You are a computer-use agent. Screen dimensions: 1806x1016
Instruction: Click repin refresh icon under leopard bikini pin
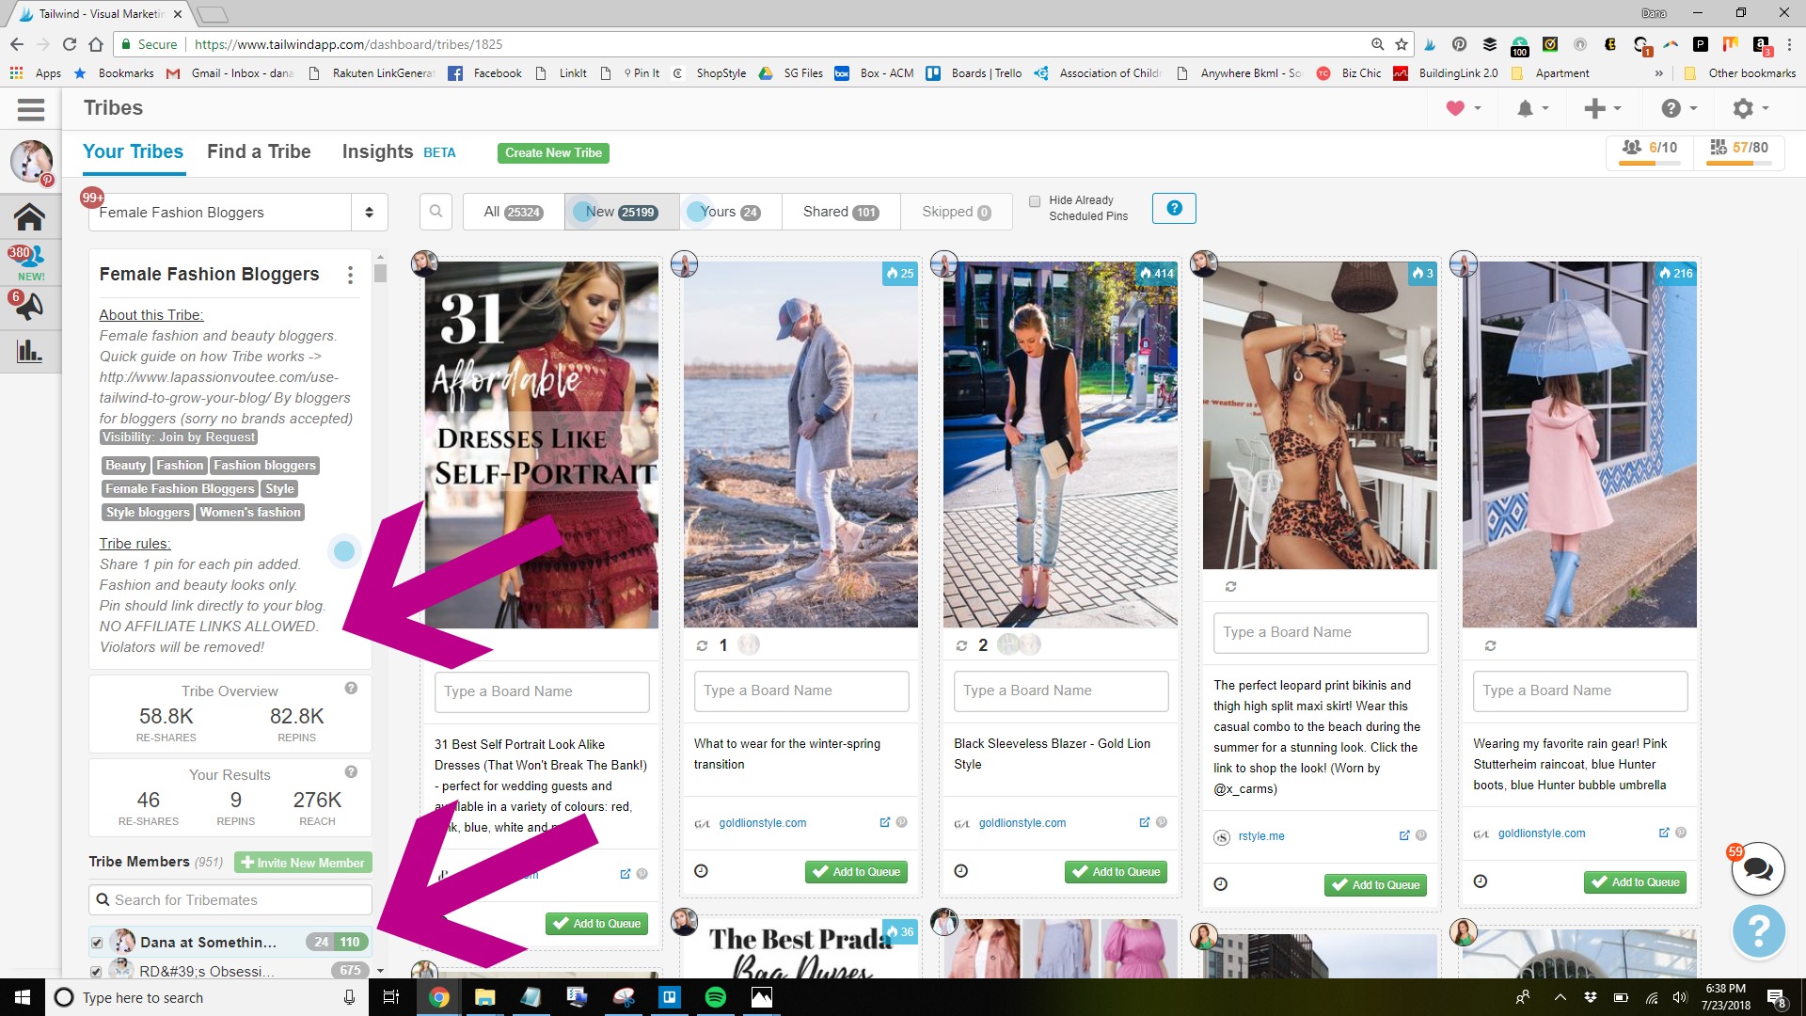(x=1230, y=587)
